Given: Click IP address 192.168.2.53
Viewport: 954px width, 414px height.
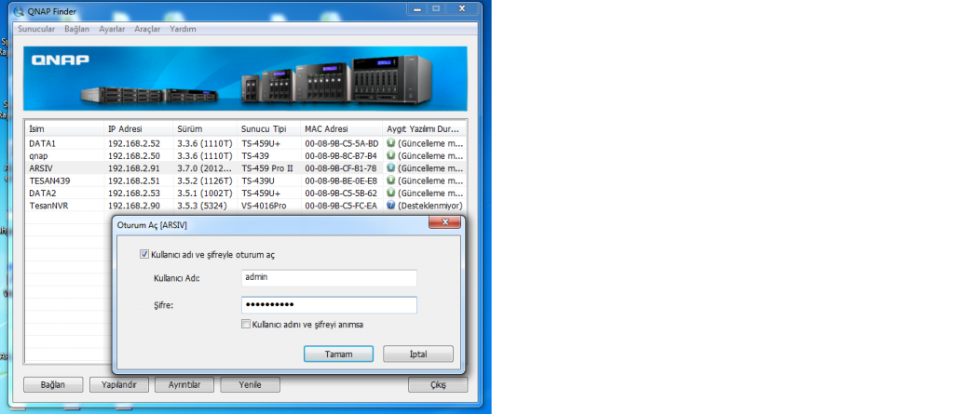Looking at the screenshot, I should click(x=134, y=193).
